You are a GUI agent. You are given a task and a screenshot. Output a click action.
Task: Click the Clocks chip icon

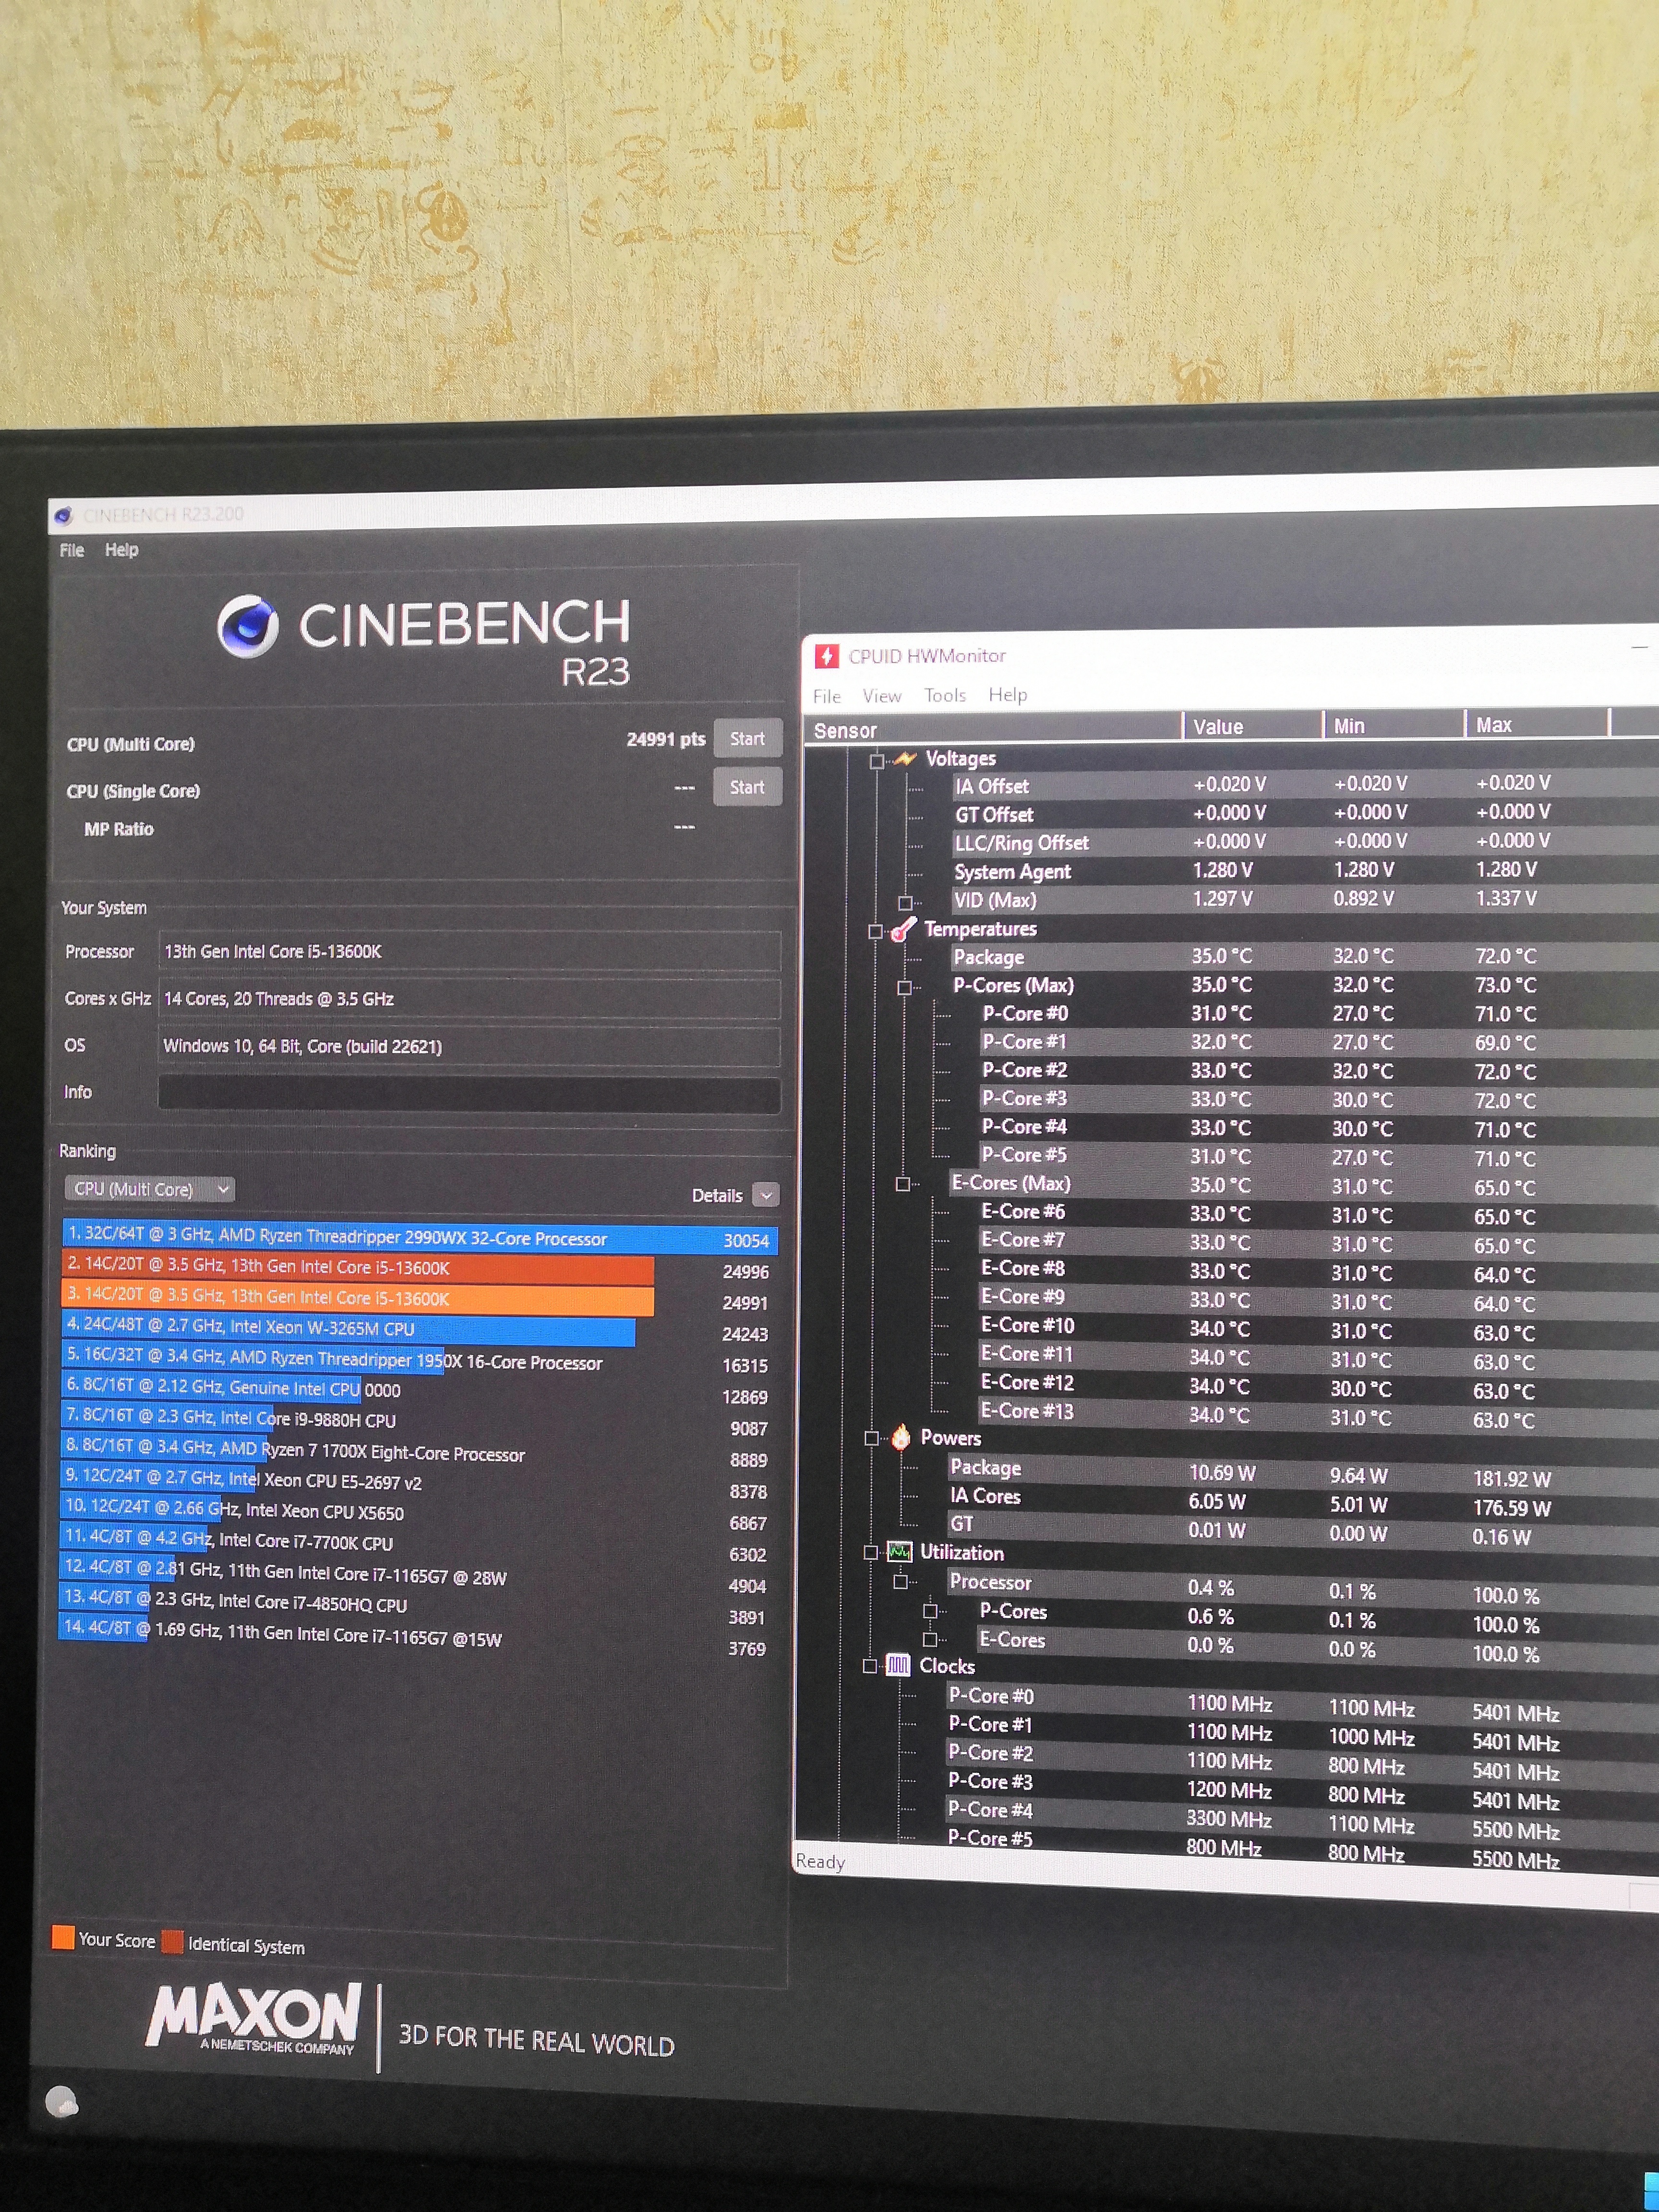(898, 1665)
